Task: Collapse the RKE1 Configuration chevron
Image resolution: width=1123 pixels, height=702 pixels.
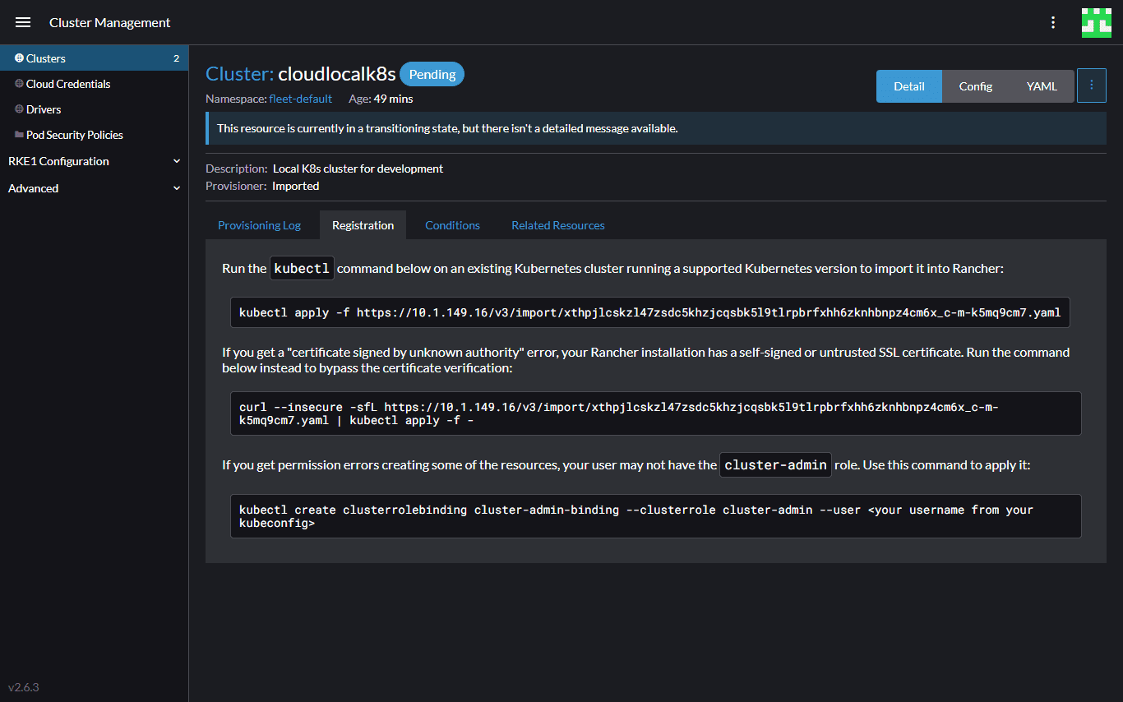Action: coord(176,160)
